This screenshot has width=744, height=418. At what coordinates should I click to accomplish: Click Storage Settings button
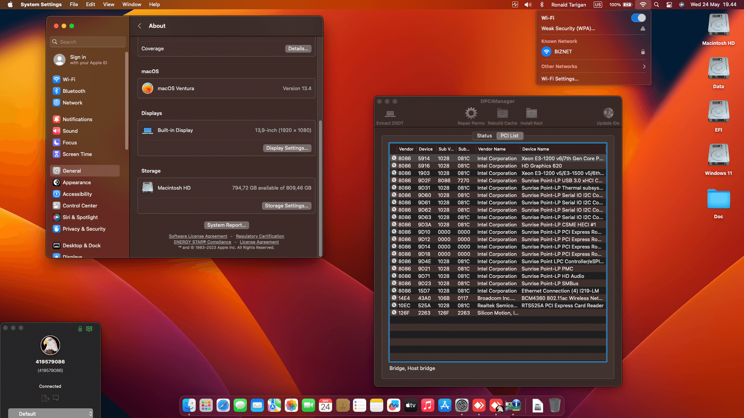pyautogui.click(x=286, y=206)
